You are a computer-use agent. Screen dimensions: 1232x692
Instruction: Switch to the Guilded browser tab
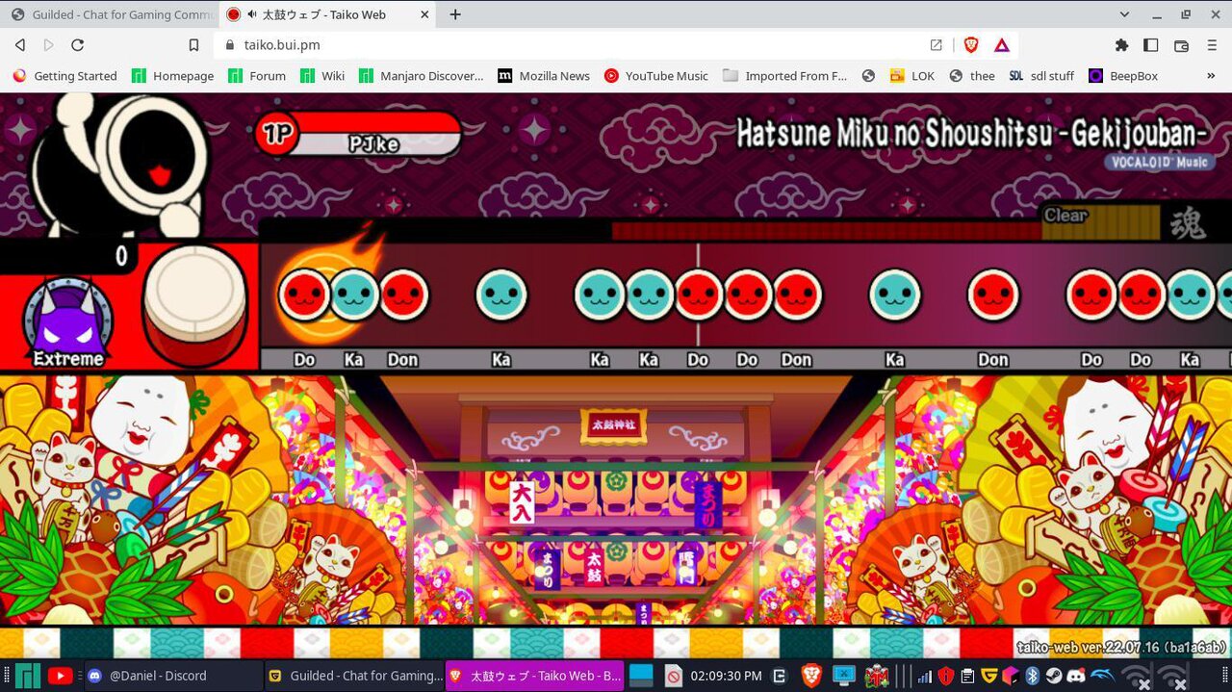(x=111, y=14)
